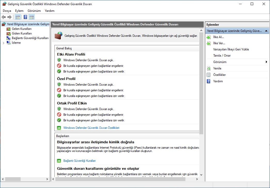Image resolution: width=270 pixels, height=188 pixels.
Task: Open Windows Defender Güvenlik Duvarı Özellikleri link
Action: click(91, 128)
